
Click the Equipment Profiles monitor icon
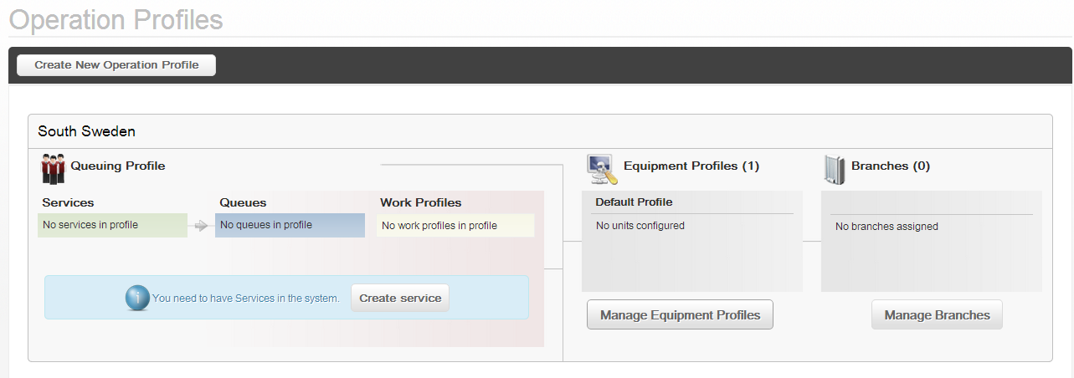(x=603, y=169)
